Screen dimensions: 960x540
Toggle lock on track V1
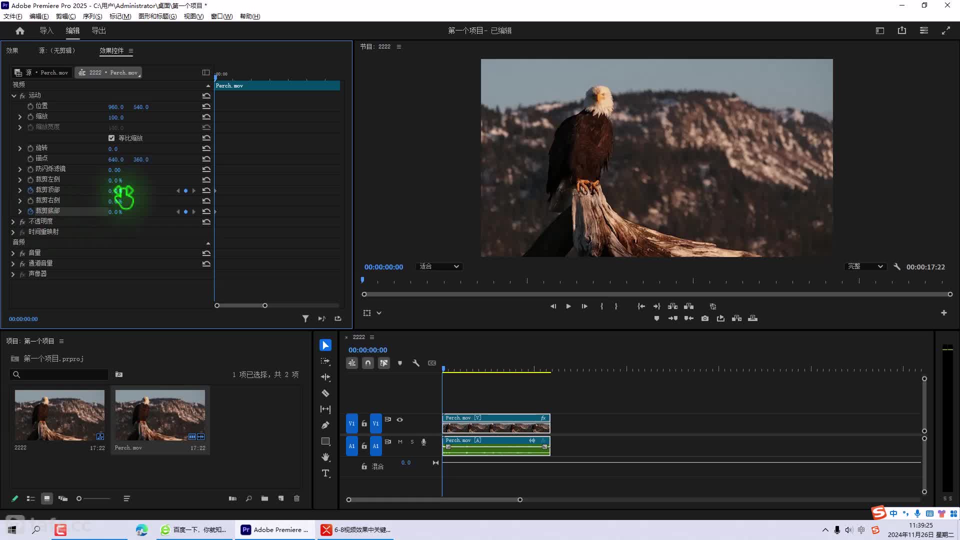tap(364, 423)
